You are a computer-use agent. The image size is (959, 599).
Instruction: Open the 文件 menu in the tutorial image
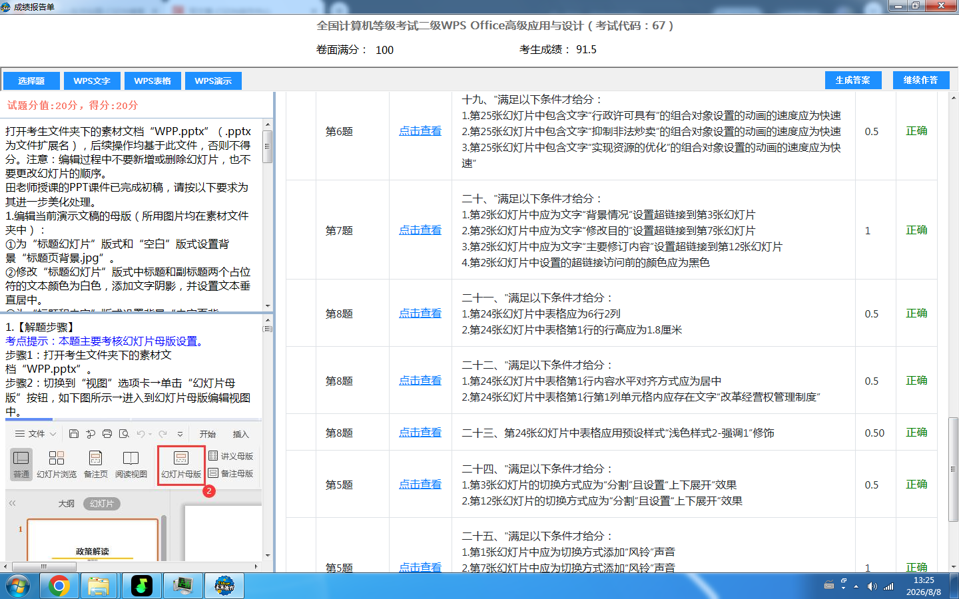[x=35, y=434]
